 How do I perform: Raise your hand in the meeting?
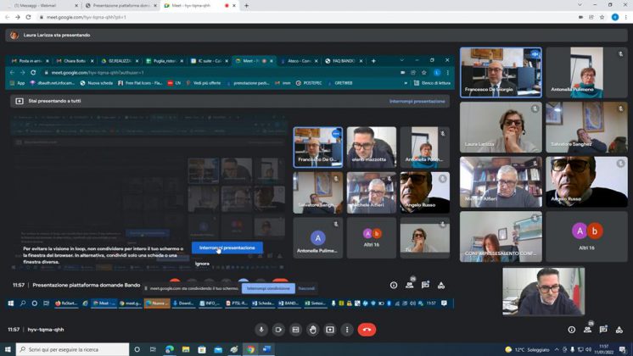[313, 330]
